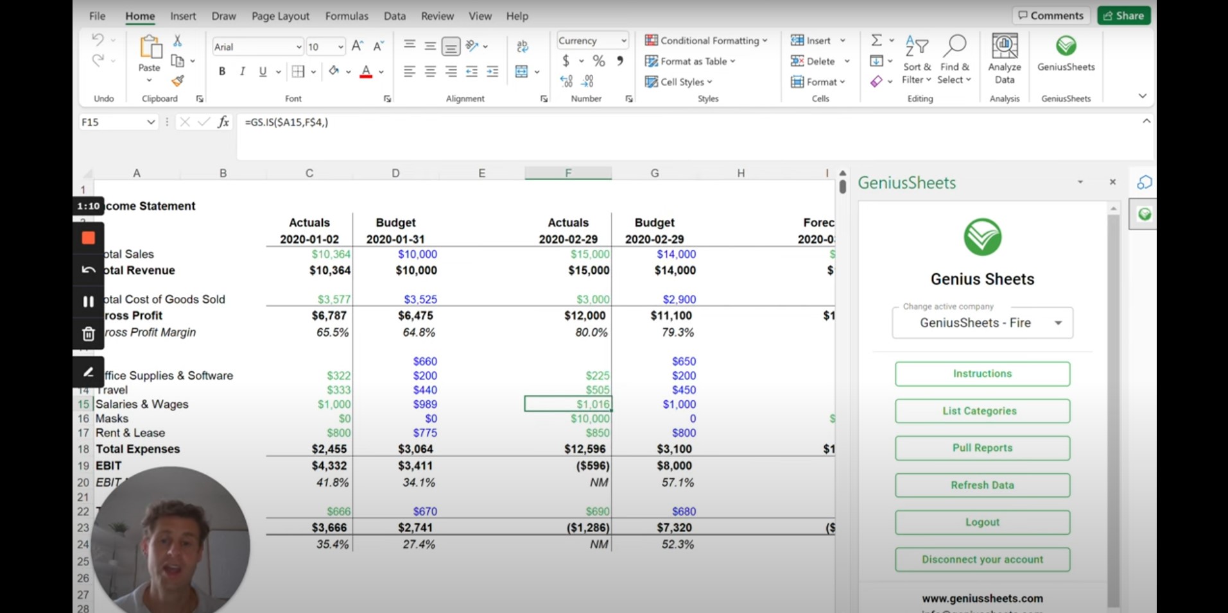Expand Conditional Formatting menu

(x=706, y=40)
